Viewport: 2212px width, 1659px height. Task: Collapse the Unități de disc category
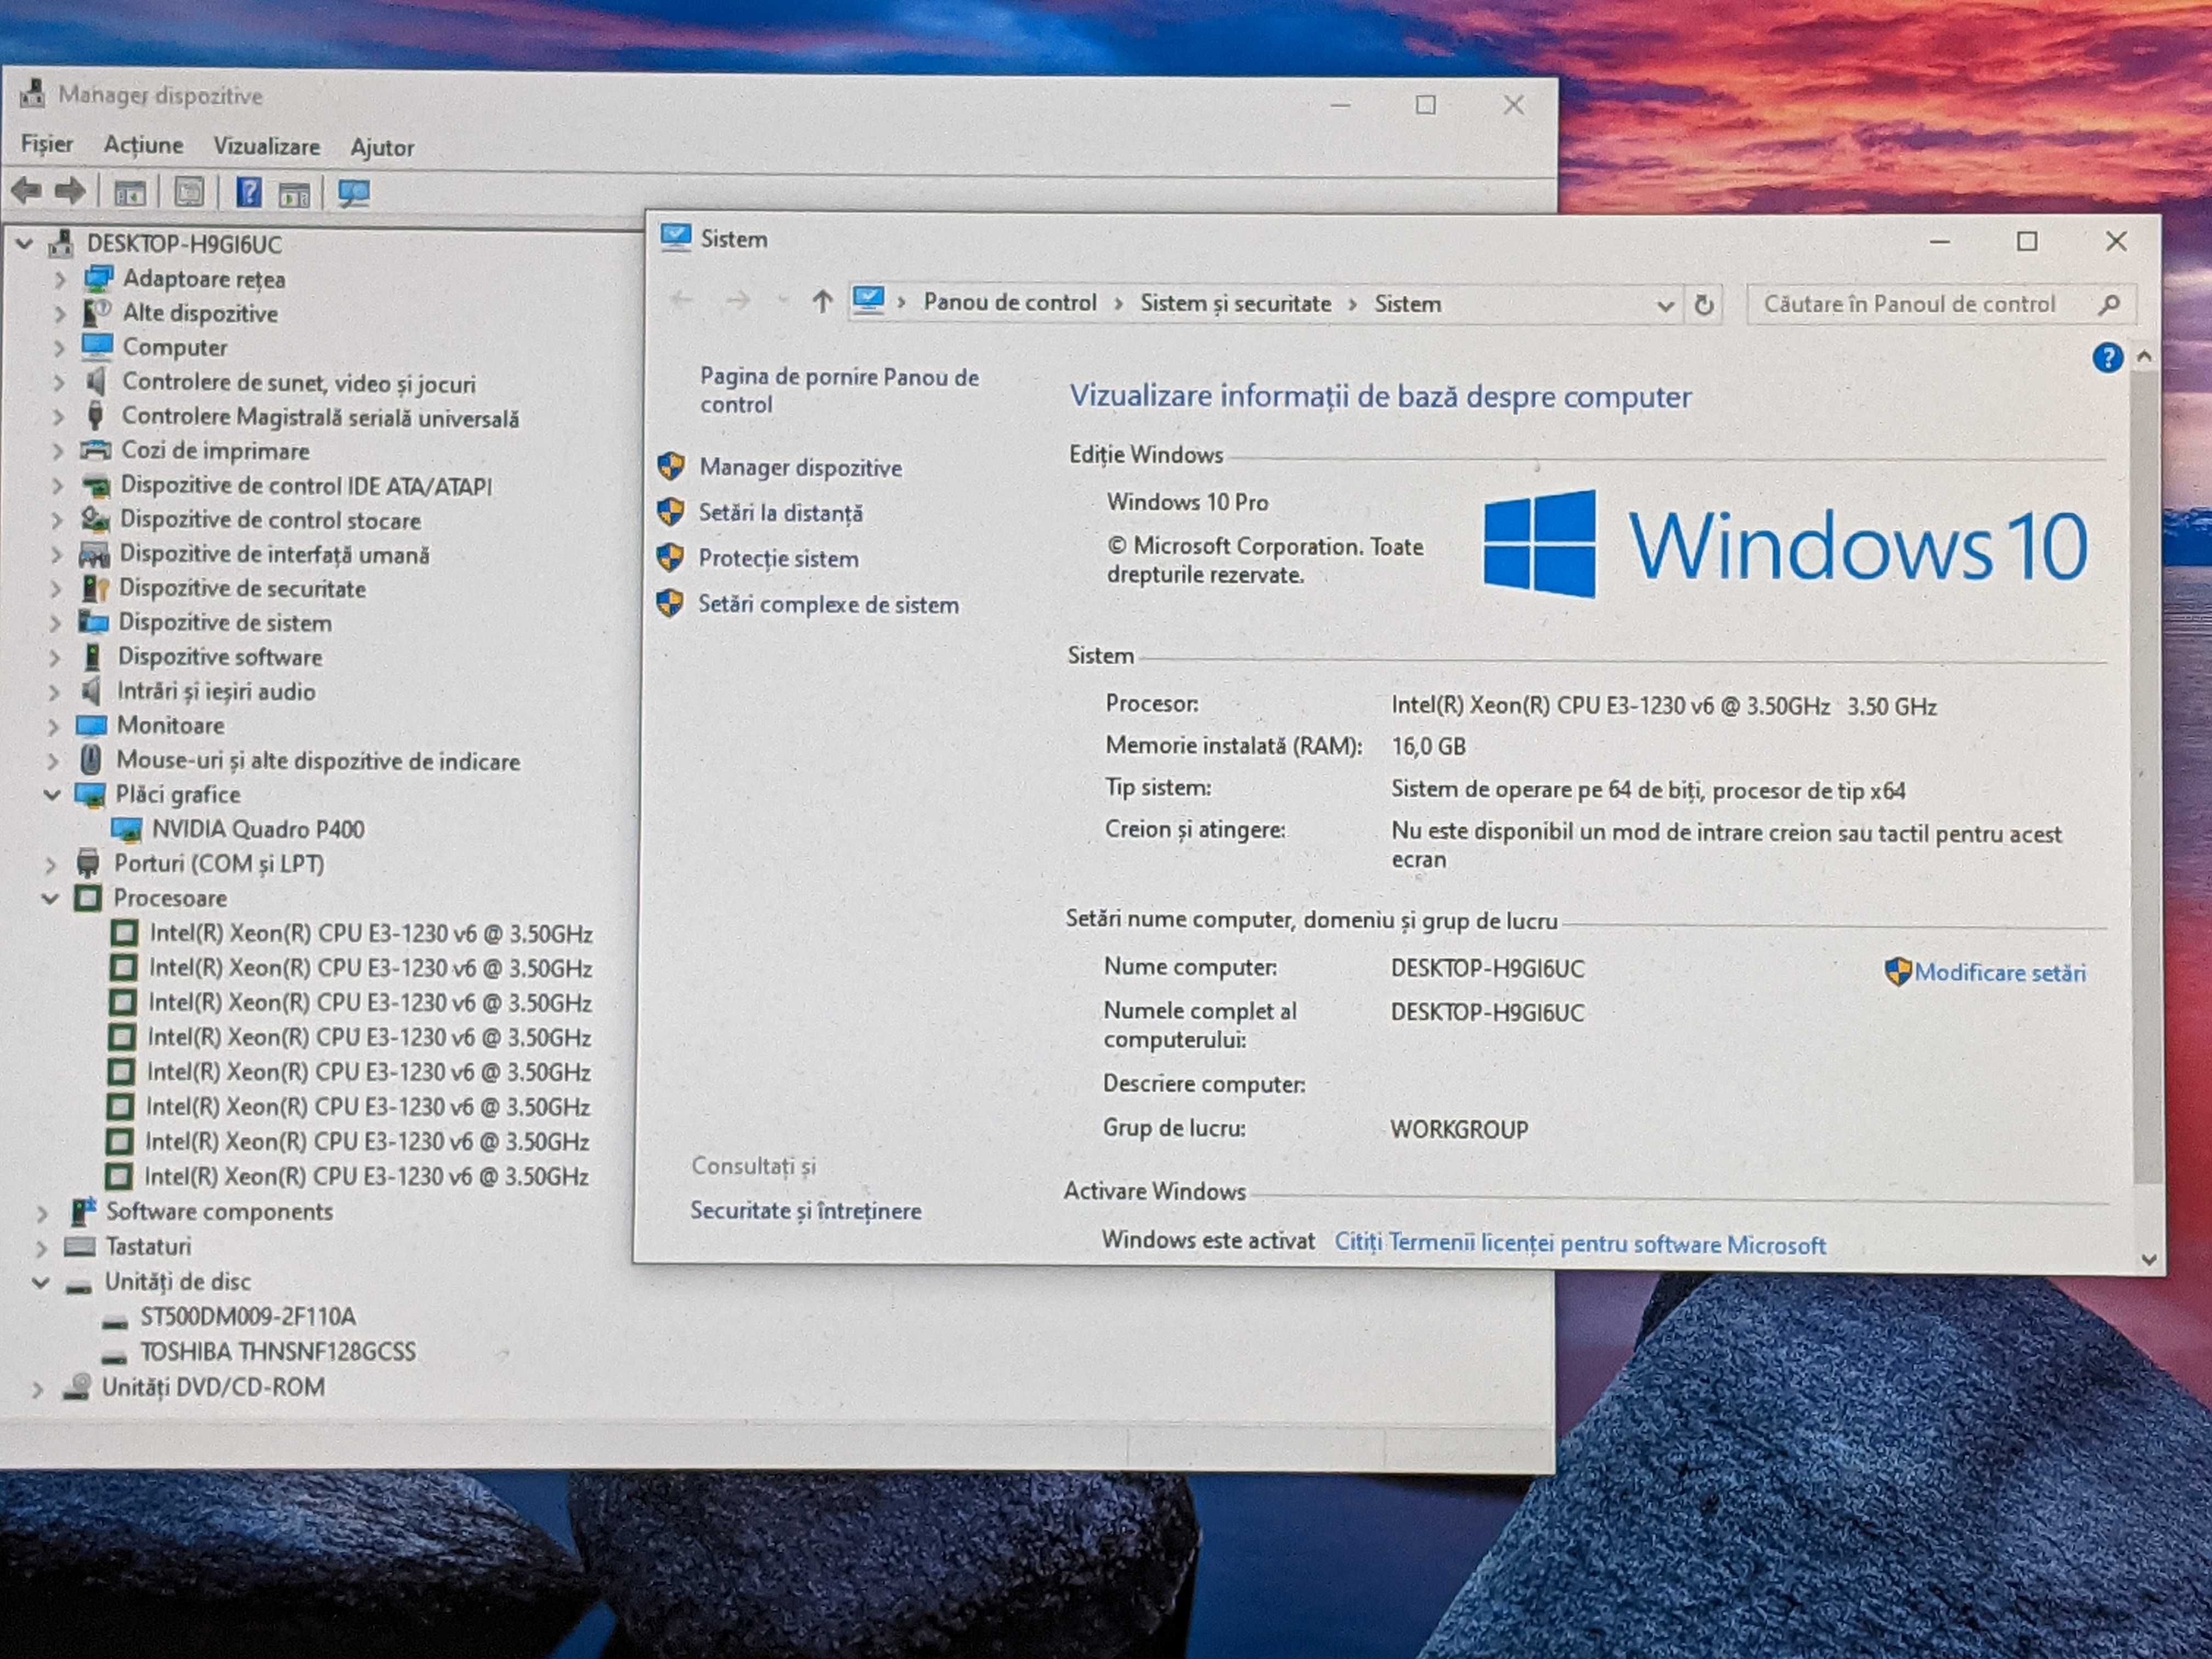(x=41, y=1282)
